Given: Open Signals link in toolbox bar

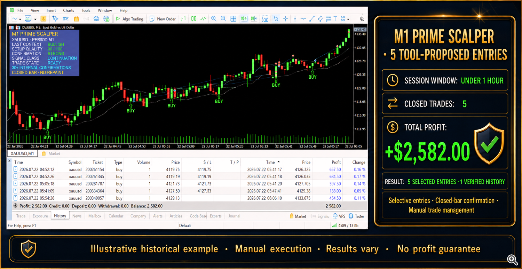Looking at the screenshot, I should click(x=320, y=216).
